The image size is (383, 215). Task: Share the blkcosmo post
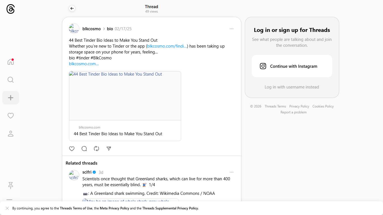[x=109, y=149]
